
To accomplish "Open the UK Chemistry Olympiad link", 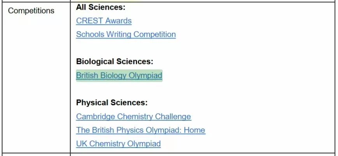I will point(118,144).
